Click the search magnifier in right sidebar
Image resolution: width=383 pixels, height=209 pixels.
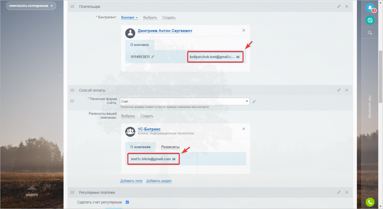370,33
